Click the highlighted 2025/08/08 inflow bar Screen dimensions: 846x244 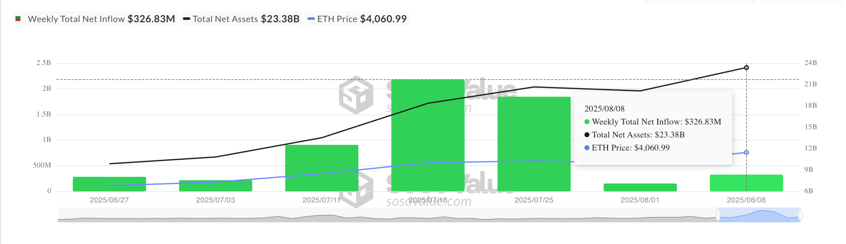(x=746, y=183)
